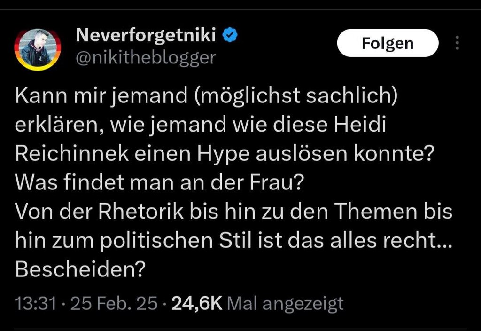
Task: Click the word Reichinnek in the post
Action: pyautogui.click(x=72, y=154)
